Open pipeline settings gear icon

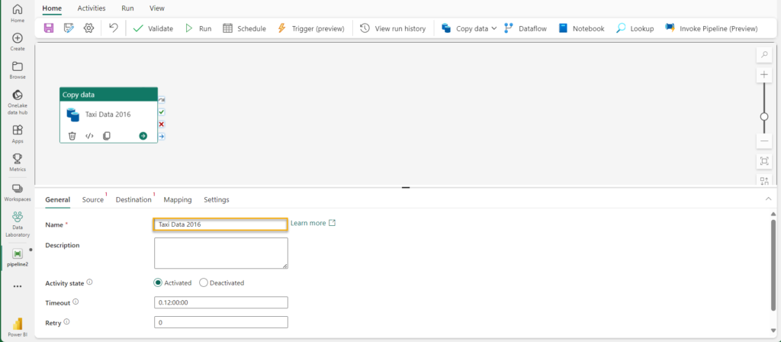(88, 28)
